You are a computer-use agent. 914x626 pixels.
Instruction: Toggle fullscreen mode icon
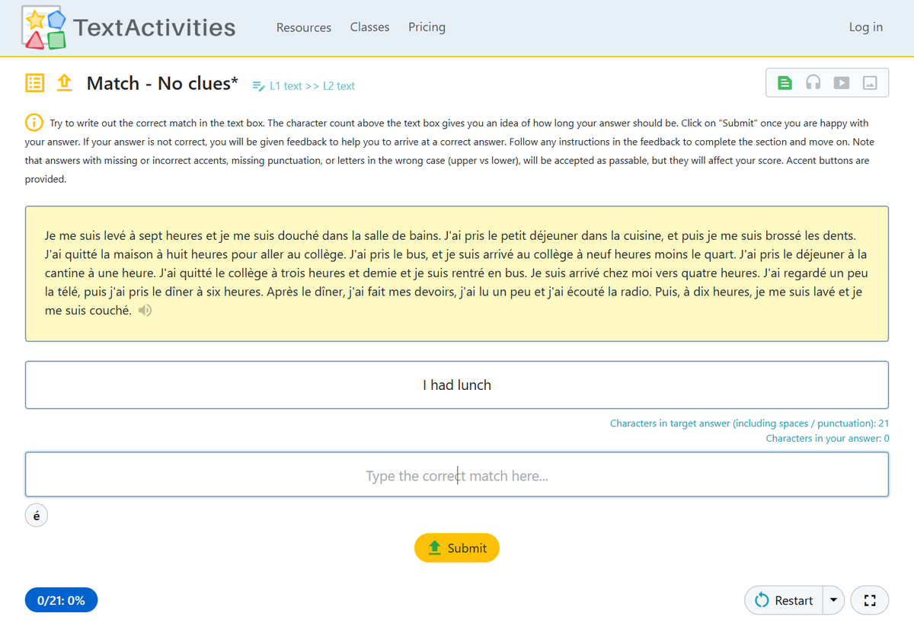(x=869, y=600)
